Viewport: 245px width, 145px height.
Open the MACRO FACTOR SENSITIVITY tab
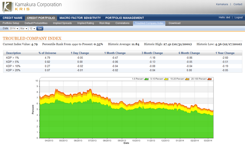click(x=80, y=18)
